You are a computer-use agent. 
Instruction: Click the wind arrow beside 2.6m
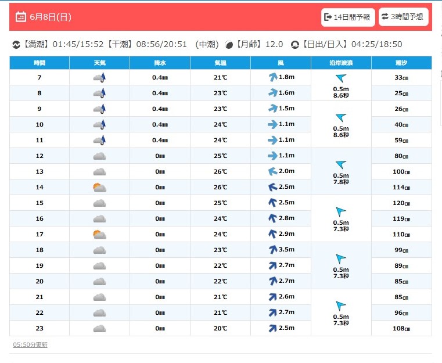pos(272,296)
